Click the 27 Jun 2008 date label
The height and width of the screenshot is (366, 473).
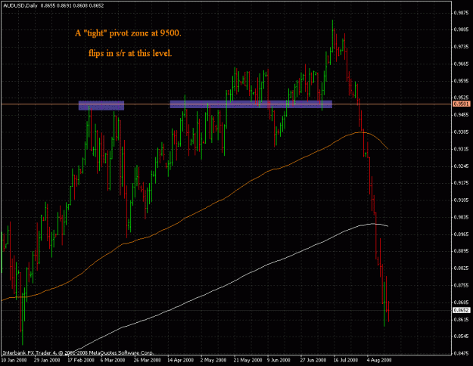point(313,360)
